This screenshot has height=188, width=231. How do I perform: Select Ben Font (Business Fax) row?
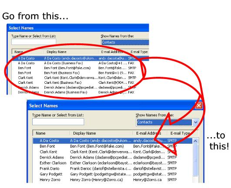point(80,73)
